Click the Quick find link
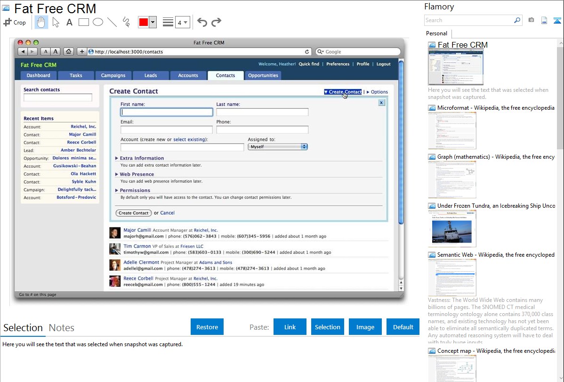 coord(309,64)
